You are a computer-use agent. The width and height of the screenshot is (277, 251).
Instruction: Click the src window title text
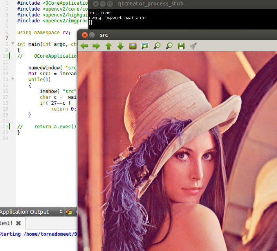click(104, 35)
